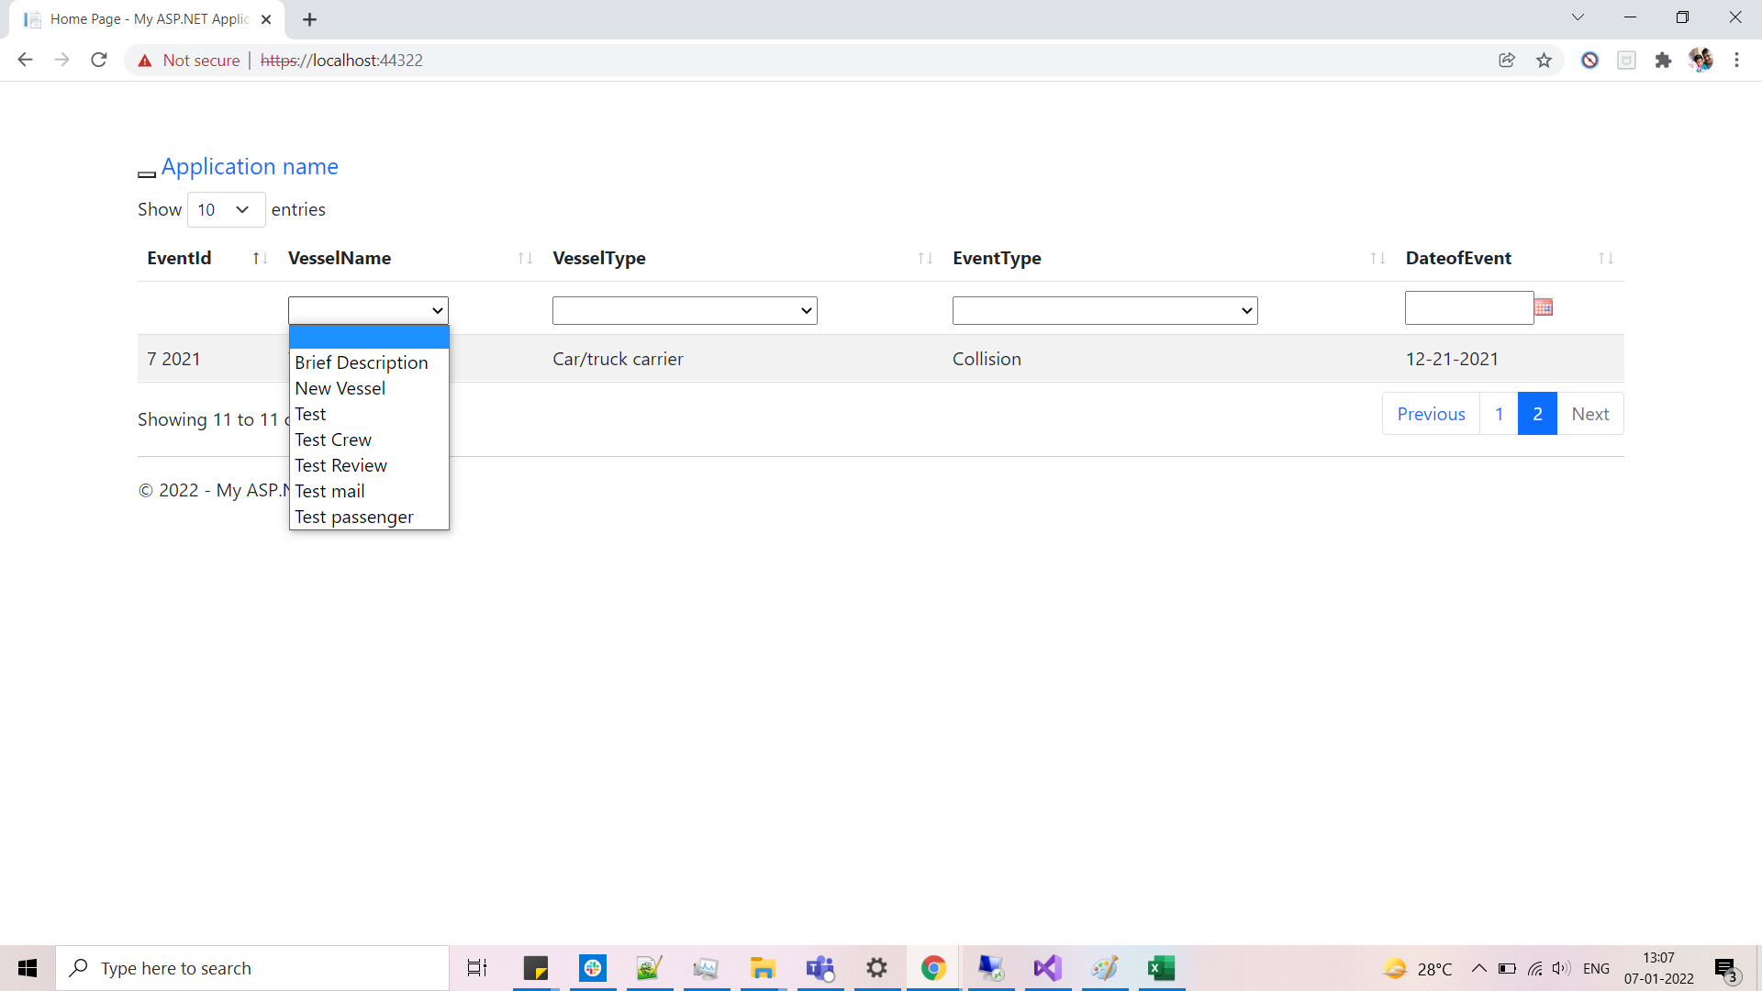Go to page 1 of results
The image size is (1762, 991).
[1500, 413]
